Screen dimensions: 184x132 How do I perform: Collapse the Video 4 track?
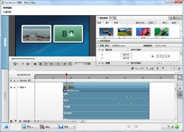18,87
